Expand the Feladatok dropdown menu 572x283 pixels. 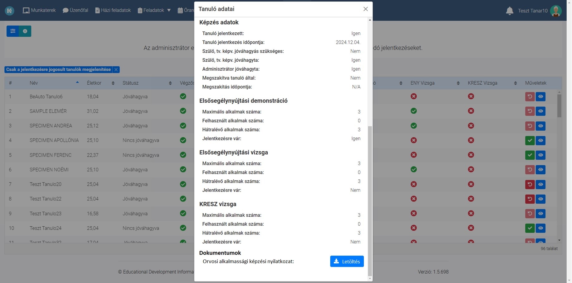point(154,10)
